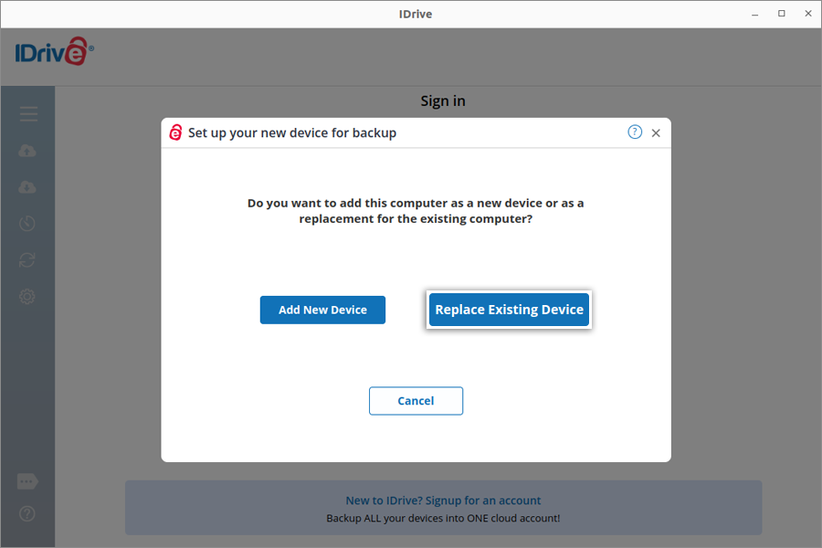The image size is (822, 548).
Task: Open the hamburger menu in sidebar
Action: pos(28,114)
